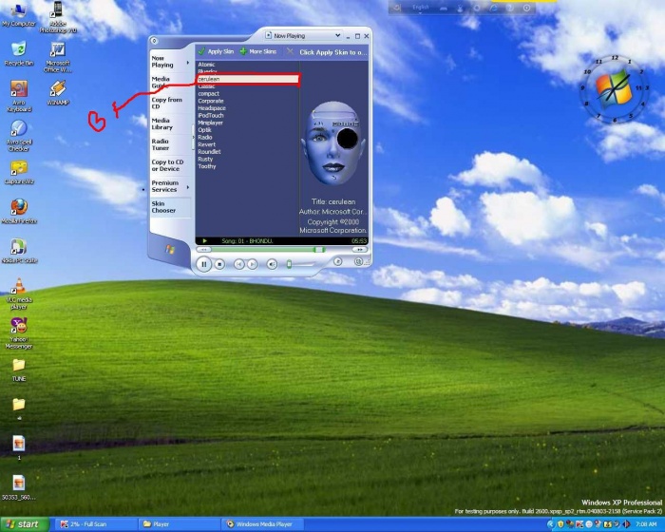Select the Headspace skin
Viewport: 665px width, 532px height.
click(212, 108)
